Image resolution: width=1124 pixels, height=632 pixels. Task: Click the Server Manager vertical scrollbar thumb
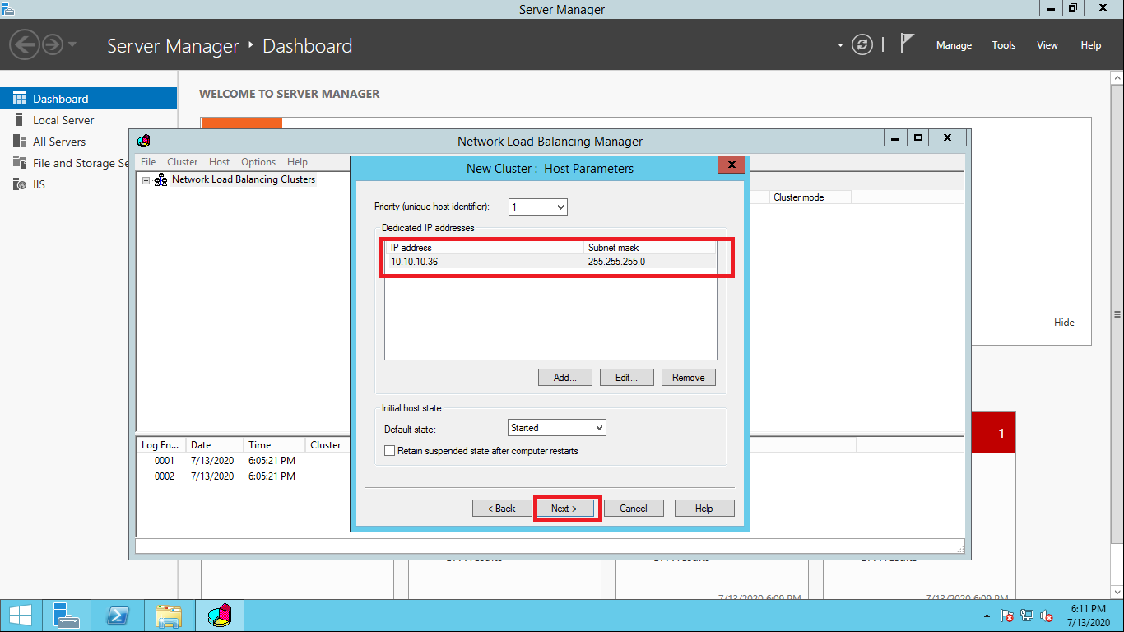click(x=1117, y=314)
